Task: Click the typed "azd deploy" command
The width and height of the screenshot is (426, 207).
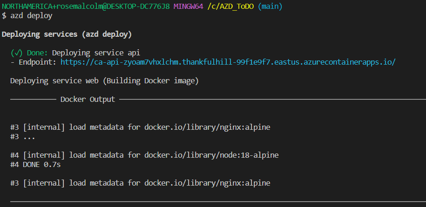Action: (31, 16)
